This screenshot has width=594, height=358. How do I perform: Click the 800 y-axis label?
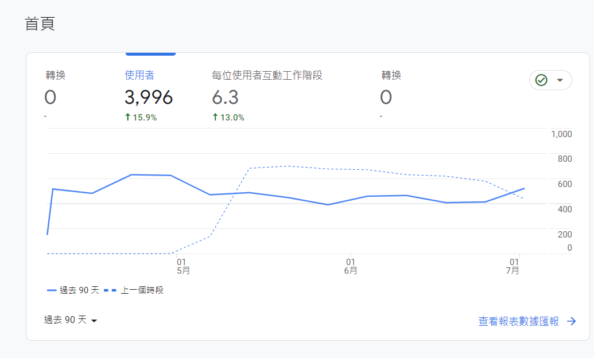pos(565,159)
